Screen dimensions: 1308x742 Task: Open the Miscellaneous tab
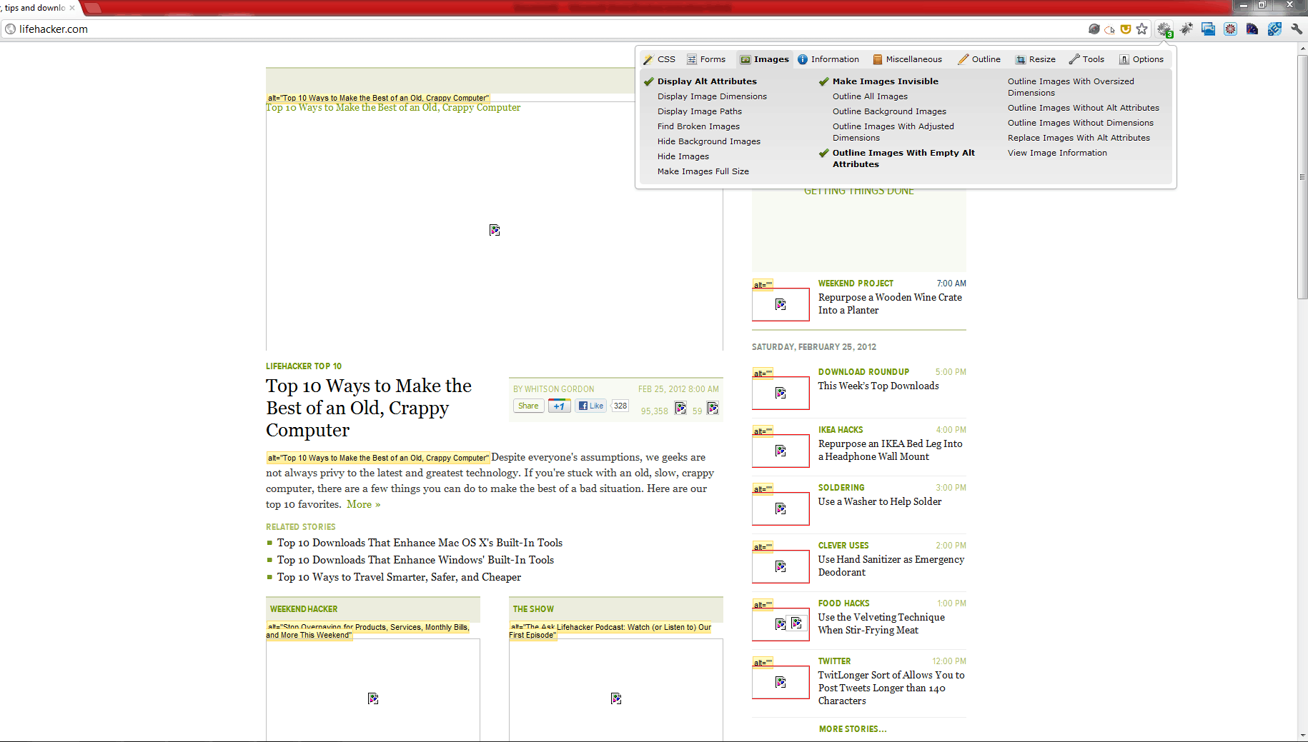(x=907, y=59)
